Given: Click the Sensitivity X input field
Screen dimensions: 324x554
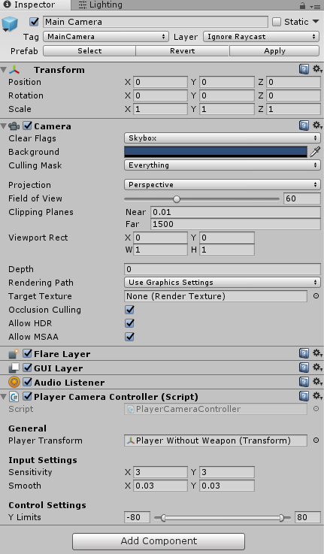Looking at the screenshot, I should pos(160,472).
